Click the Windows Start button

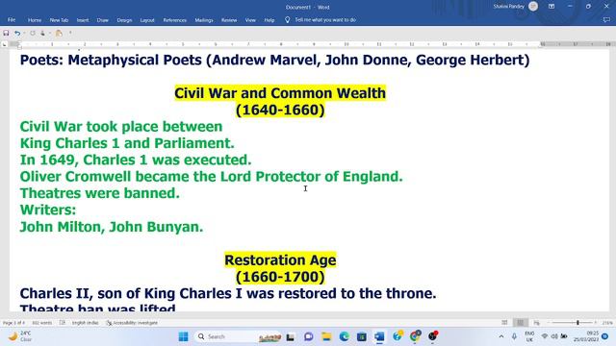184,336
